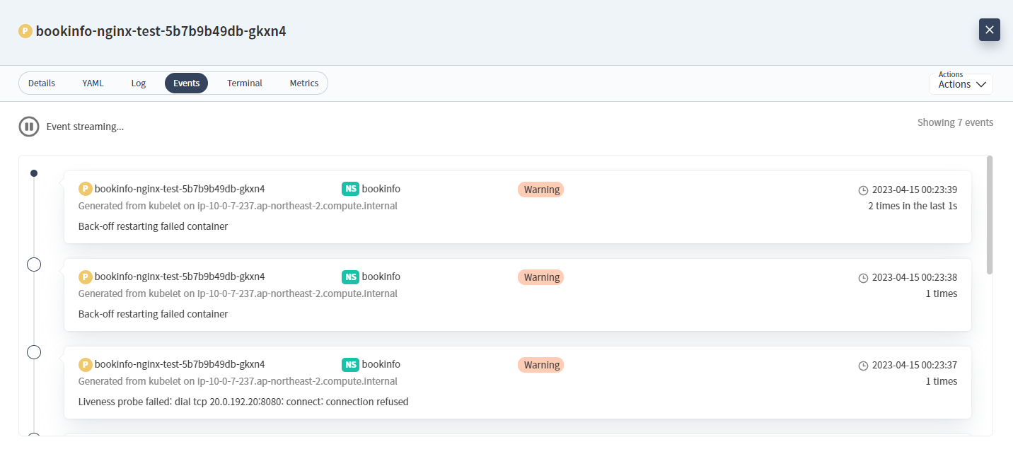Open pod name link in 00:23:37 event
Viewport: 1013px width, 454px height.
(x=180, y=364)
